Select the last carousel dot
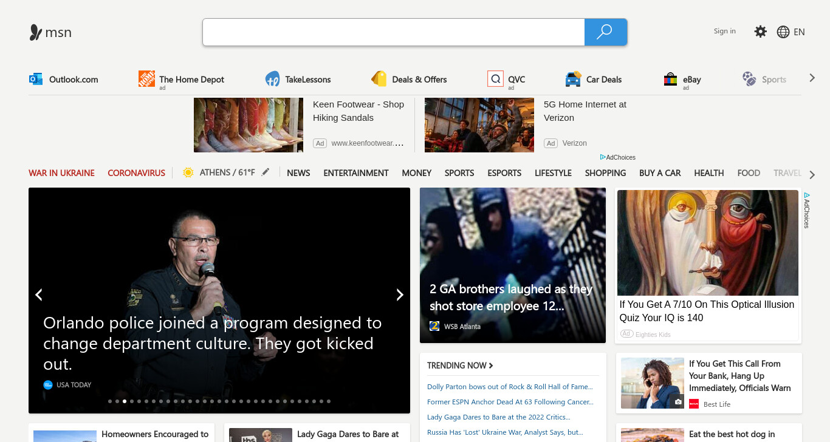Image resolution: width=830 pixels, height=442 pixels. point(329,401)
